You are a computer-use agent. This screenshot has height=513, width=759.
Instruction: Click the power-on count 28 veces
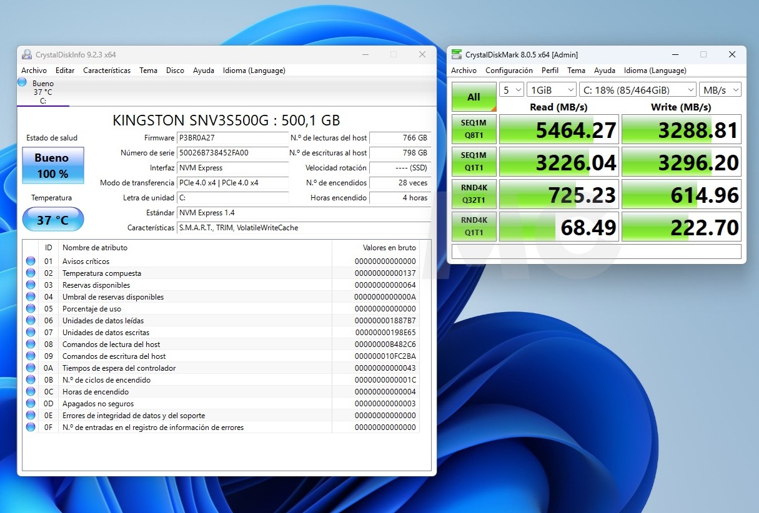pyautogui.click(x=400, y=183)
